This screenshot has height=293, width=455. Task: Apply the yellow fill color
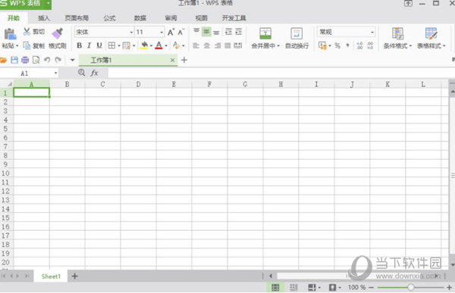(x=144, y=45)
